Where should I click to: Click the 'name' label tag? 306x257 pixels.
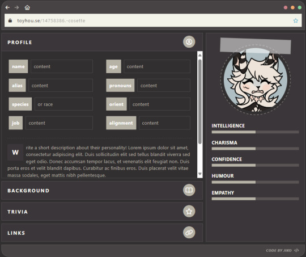click(18, 66)
